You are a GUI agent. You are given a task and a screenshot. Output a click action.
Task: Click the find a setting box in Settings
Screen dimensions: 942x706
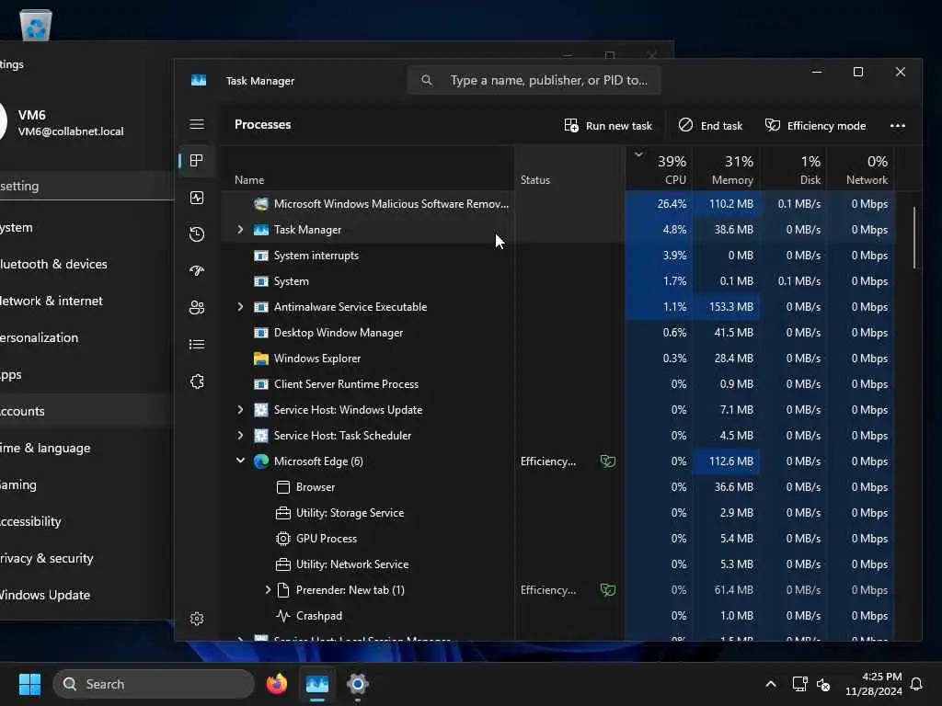pyautogui.click(x=86, y=186)
